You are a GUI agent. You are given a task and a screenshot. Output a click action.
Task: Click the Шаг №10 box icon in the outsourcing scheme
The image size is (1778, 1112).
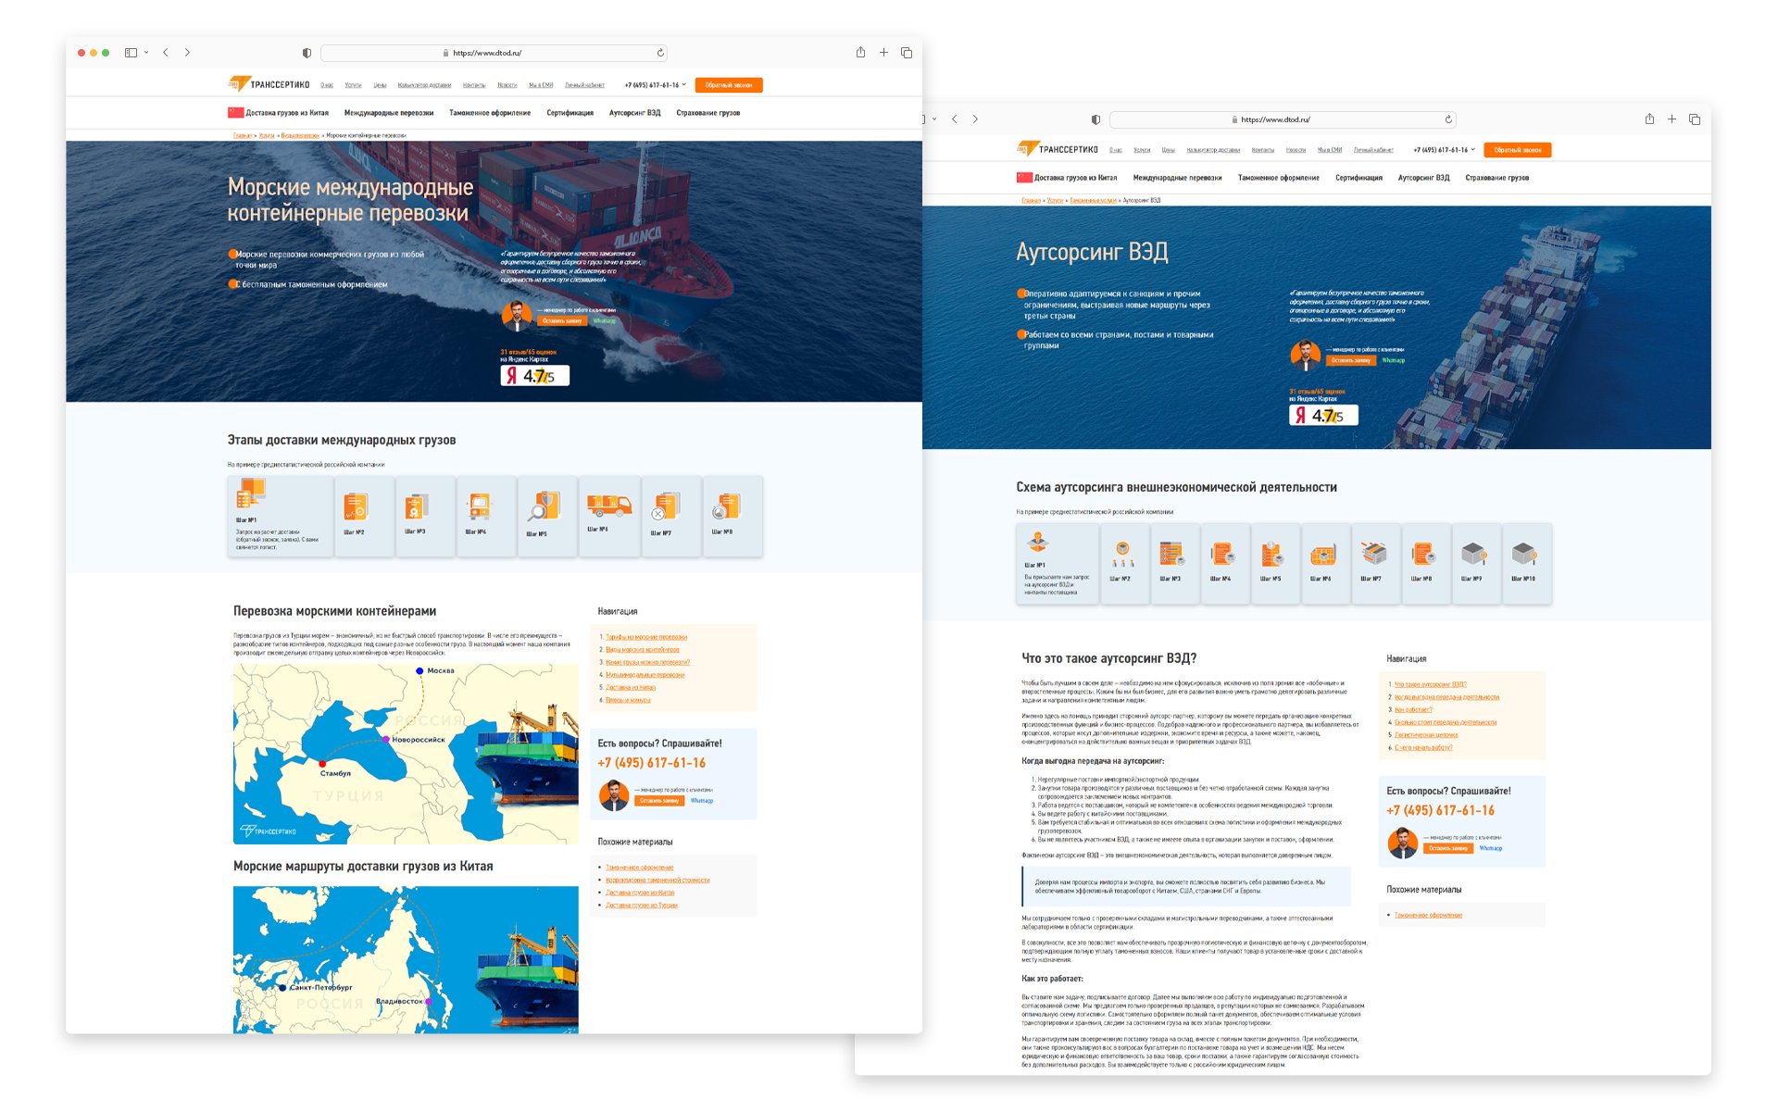(1523, 555)
